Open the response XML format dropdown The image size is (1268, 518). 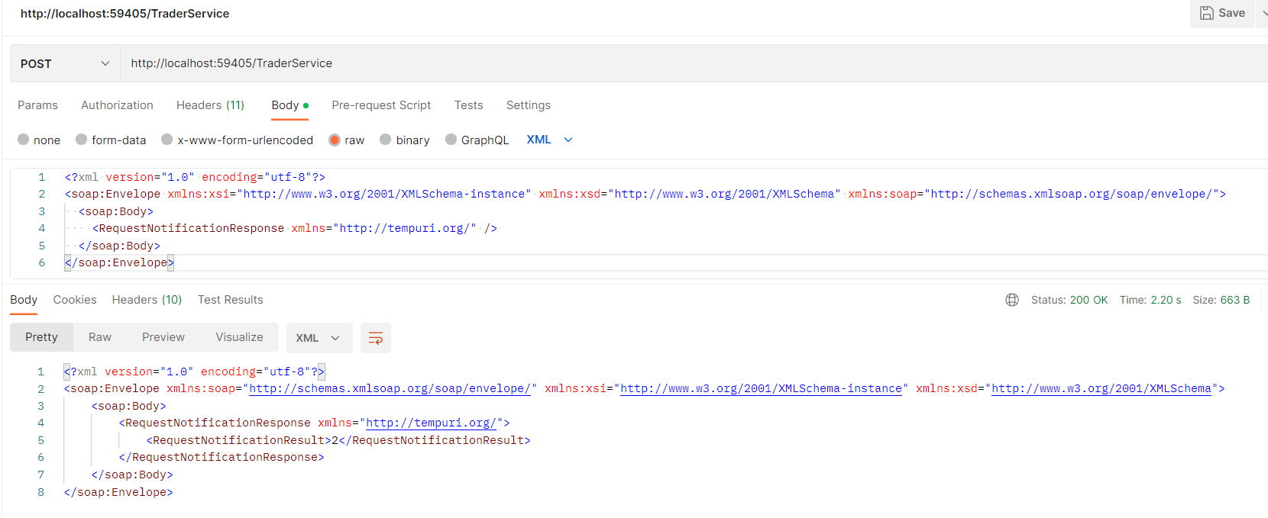[319, 338]
